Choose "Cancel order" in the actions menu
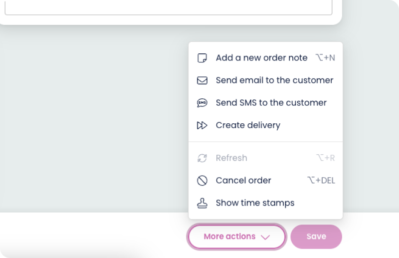This screenshot has width=399, height=258. [243, 181]
